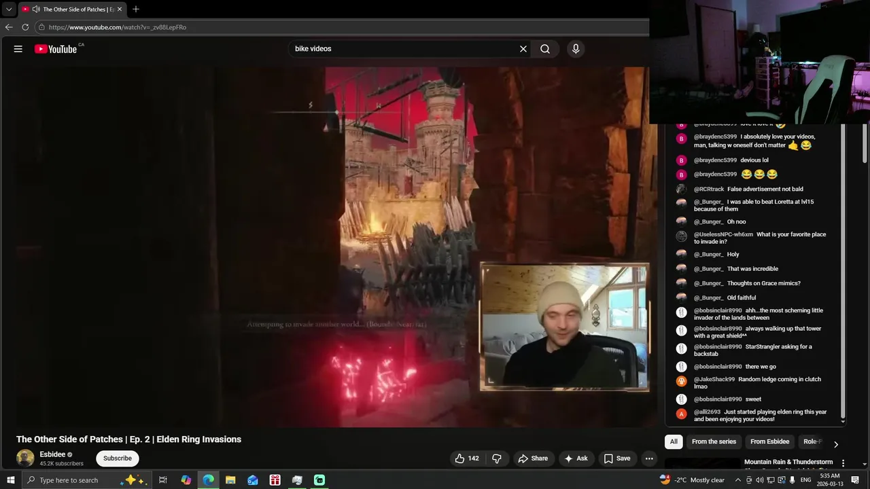870x489 pixels.
Task: Open options menu for Mountain Rain & Thunderstorm video
Action: point(843,463)
